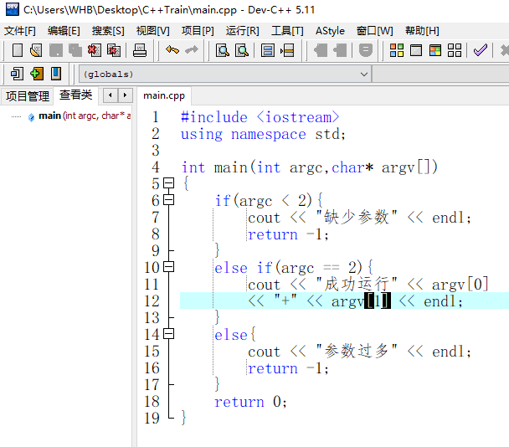
Task: Click the "成功运行" string on line 11
Action: [x=357, y=284]
